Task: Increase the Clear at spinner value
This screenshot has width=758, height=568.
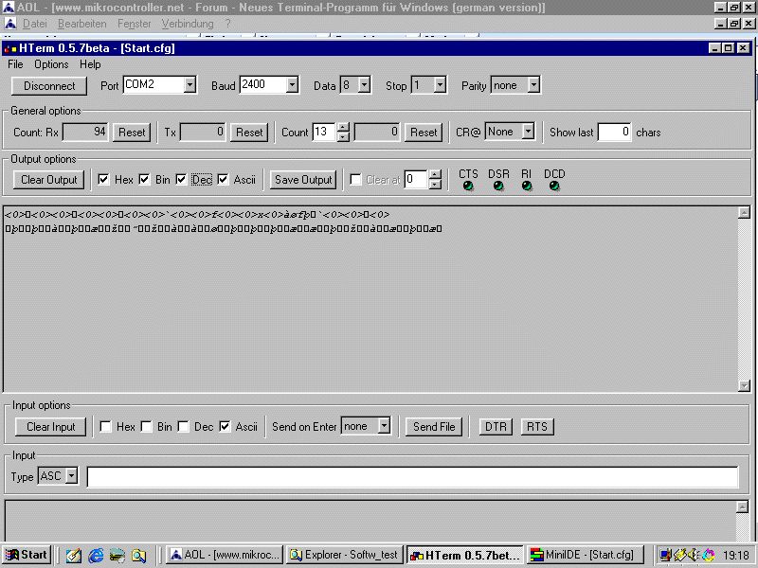Action: 435,174
